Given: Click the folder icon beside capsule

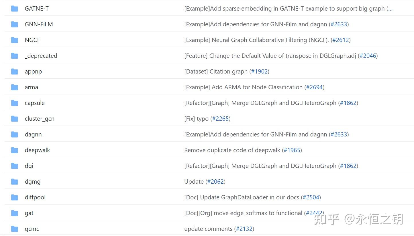Looking at the screenshot, I should pyautogui.click(x=15, y=103).
